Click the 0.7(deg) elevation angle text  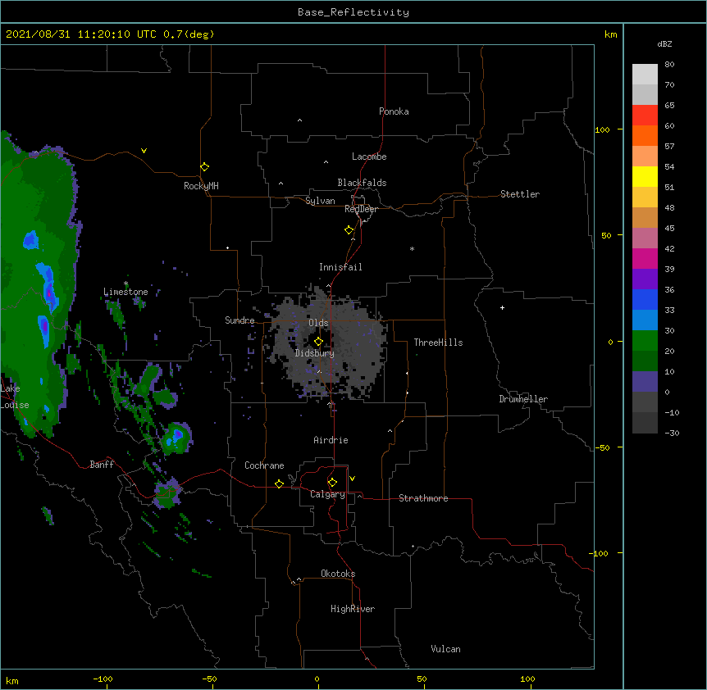(x=189, y=34)
